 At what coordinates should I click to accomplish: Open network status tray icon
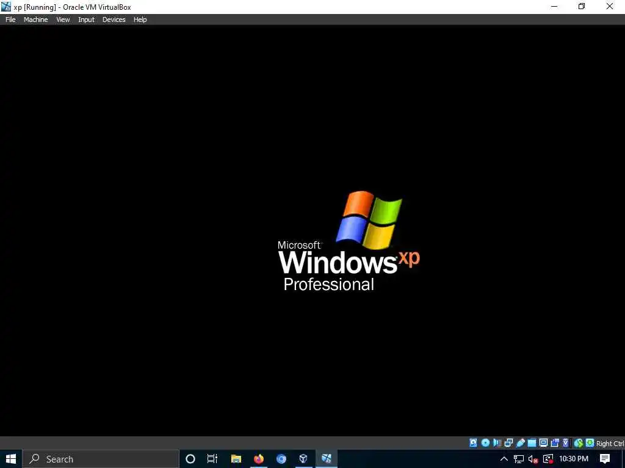coord(519,459)
